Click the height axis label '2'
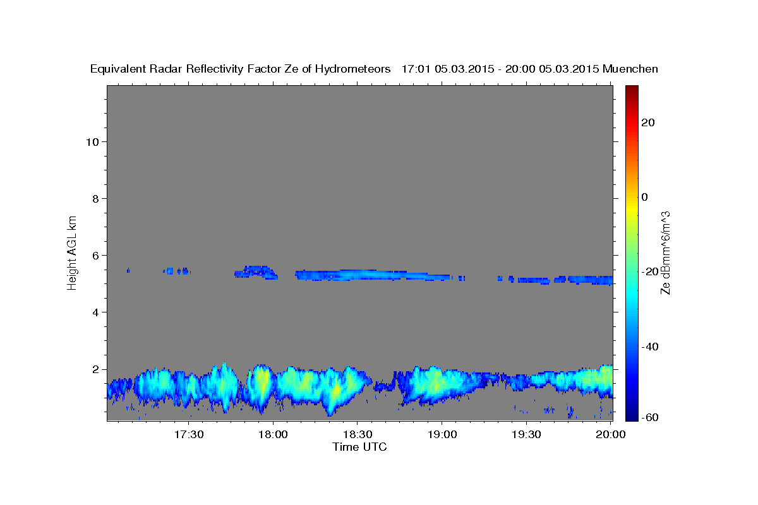This screenshot has height=505, width=758. click(x=96, y=369)
